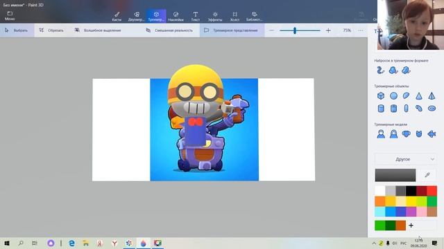Choose the bright red color swatch
Viewport: 444px width, 249px height.
432,191
